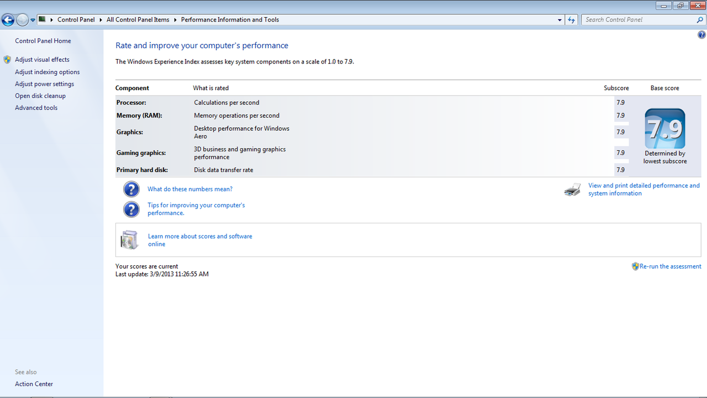Screen dimensions: 707x398
Task: Click the search magnifier icon
Action: pos(700,20)
